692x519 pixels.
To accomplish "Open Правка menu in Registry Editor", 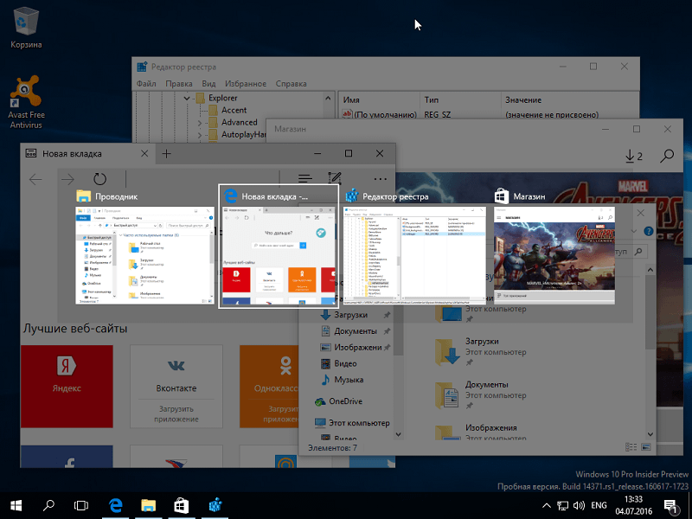I will (x=179, y=83).
